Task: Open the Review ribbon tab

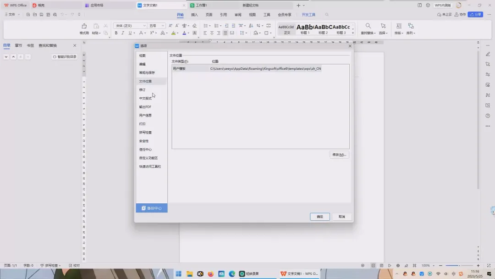Action: coord(238,15)
